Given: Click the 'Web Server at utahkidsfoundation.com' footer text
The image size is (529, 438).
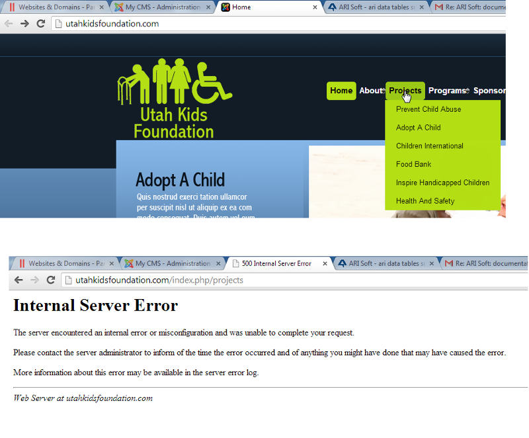Looking at the screenshot, I should 83,398.
